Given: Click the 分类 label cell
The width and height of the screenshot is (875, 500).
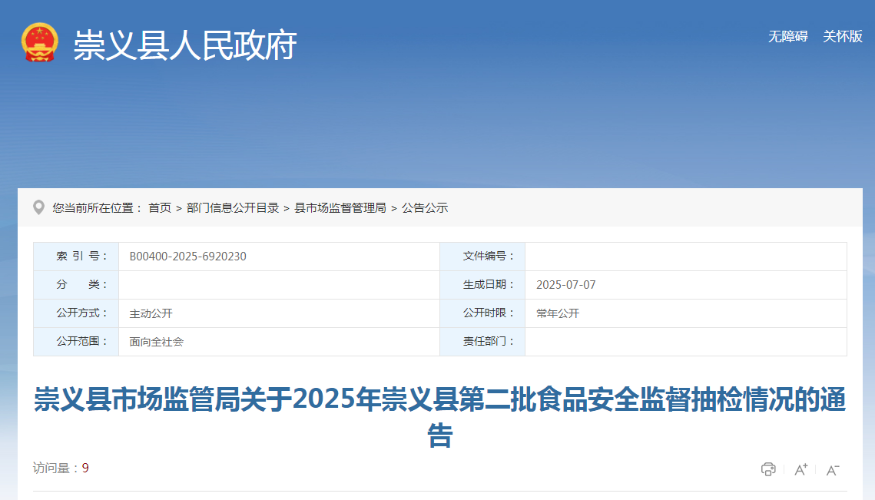Looking at the screenshot, I should pyautogui.click(x=76, y=285).
